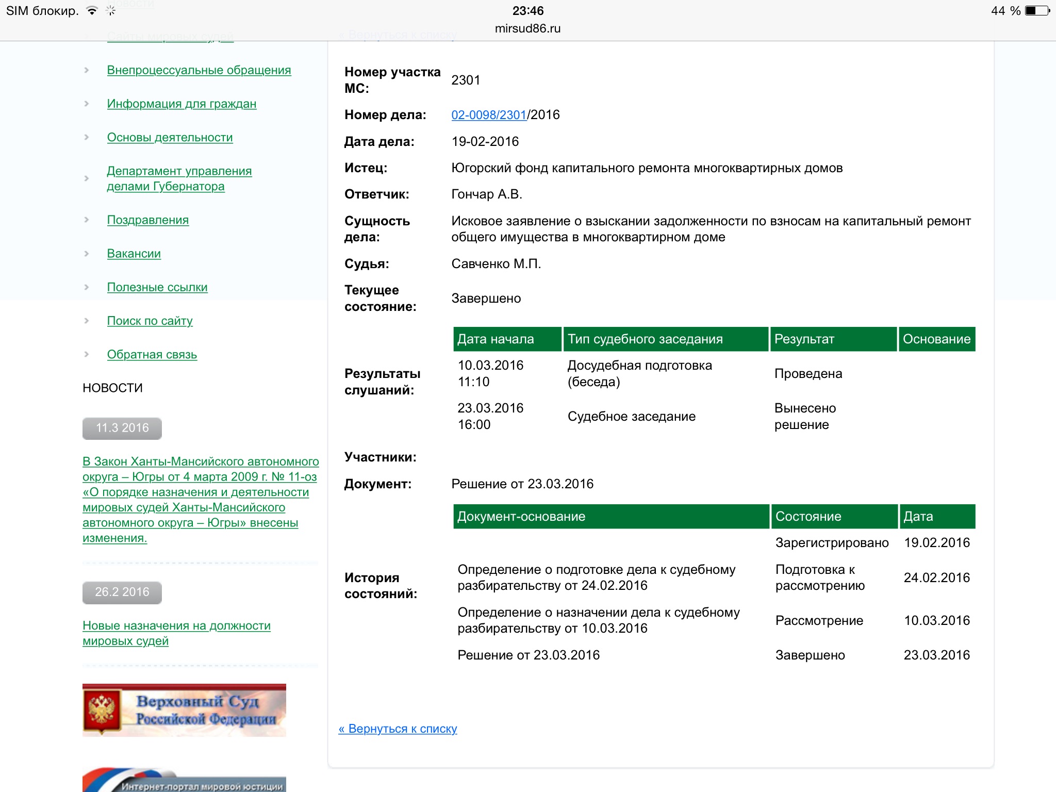Click arrow bullet beside Обратная связь
This screenshot has width=1056, height=792.
coord(87,355)
